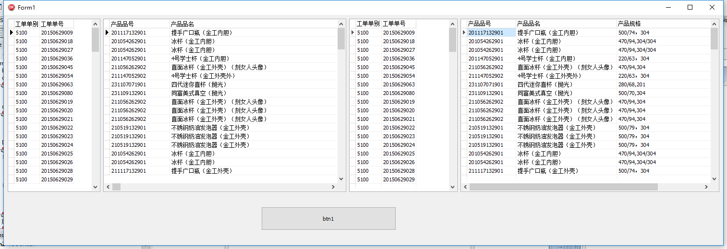Click scroll-right arrow of the rightmost grid
The height and width of the screenshot is (249, 727).
(706, 187)
